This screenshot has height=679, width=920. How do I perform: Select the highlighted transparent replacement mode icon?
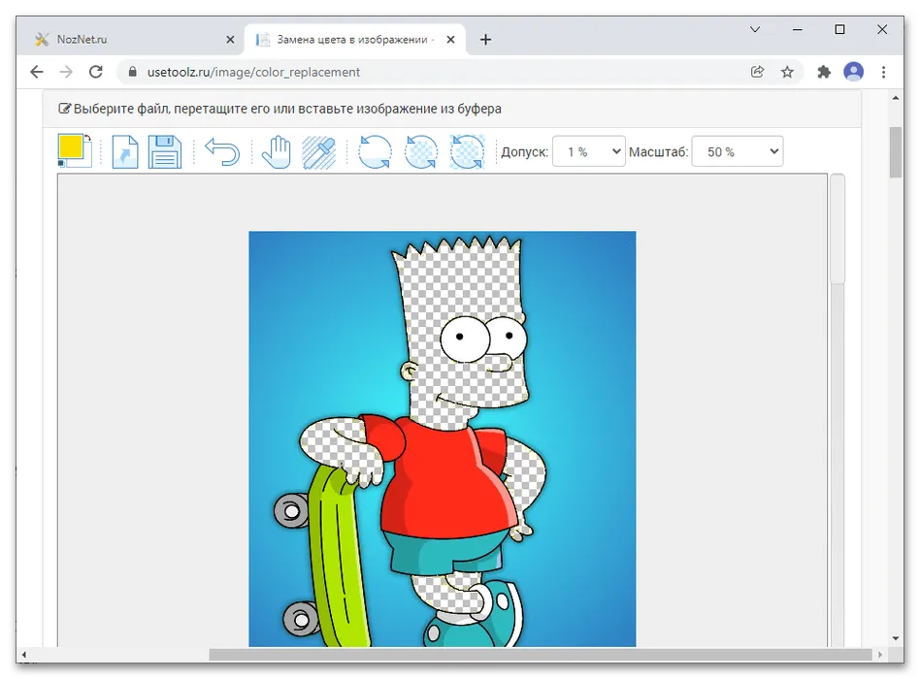pos(467,152)
